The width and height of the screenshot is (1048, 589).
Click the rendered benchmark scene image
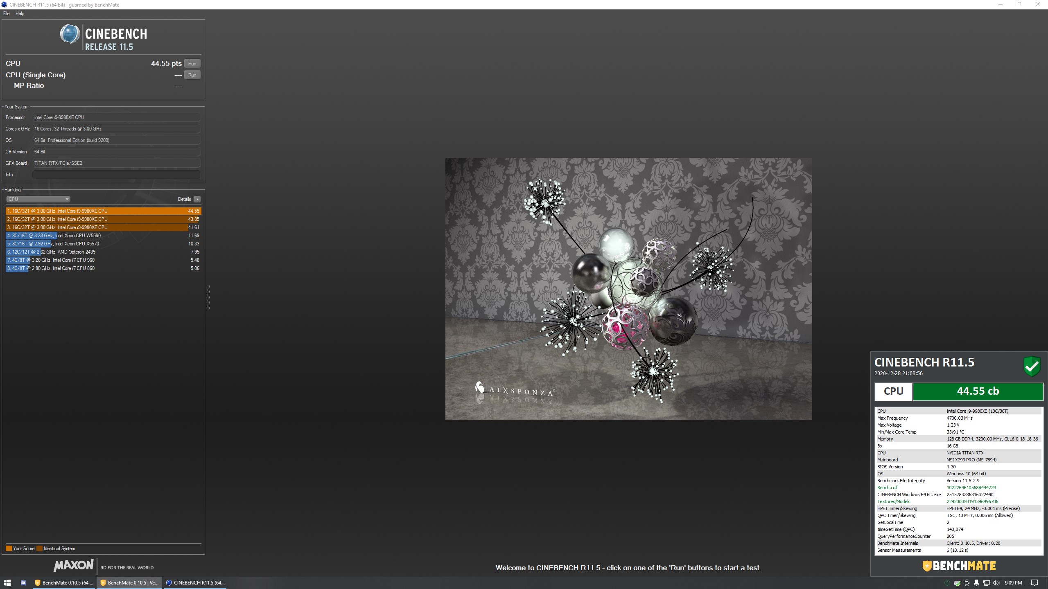pos(628,289)
